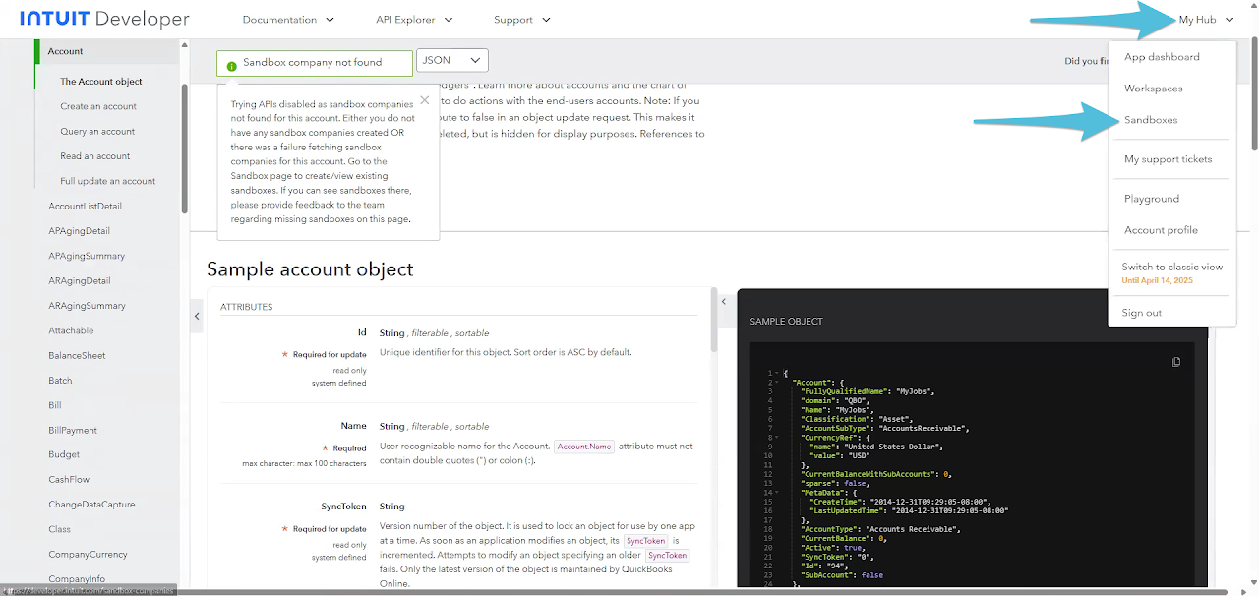Click the green sandbox status icon
This screenshot has height=596, width=1259.
[x=231, y=64]
